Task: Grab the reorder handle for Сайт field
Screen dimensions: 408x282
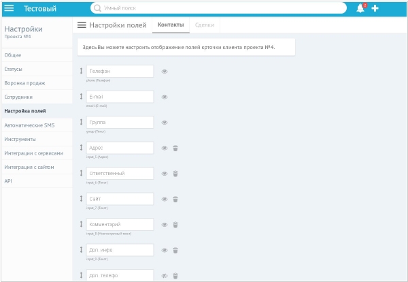Action: point(81,199)
